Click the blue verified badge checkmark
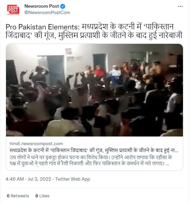190x203 pixels. 63,6
